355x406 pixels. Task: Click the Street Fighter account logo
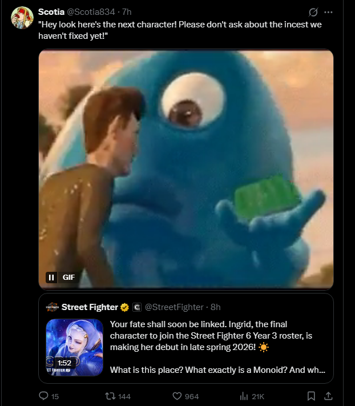coord(53,307)
